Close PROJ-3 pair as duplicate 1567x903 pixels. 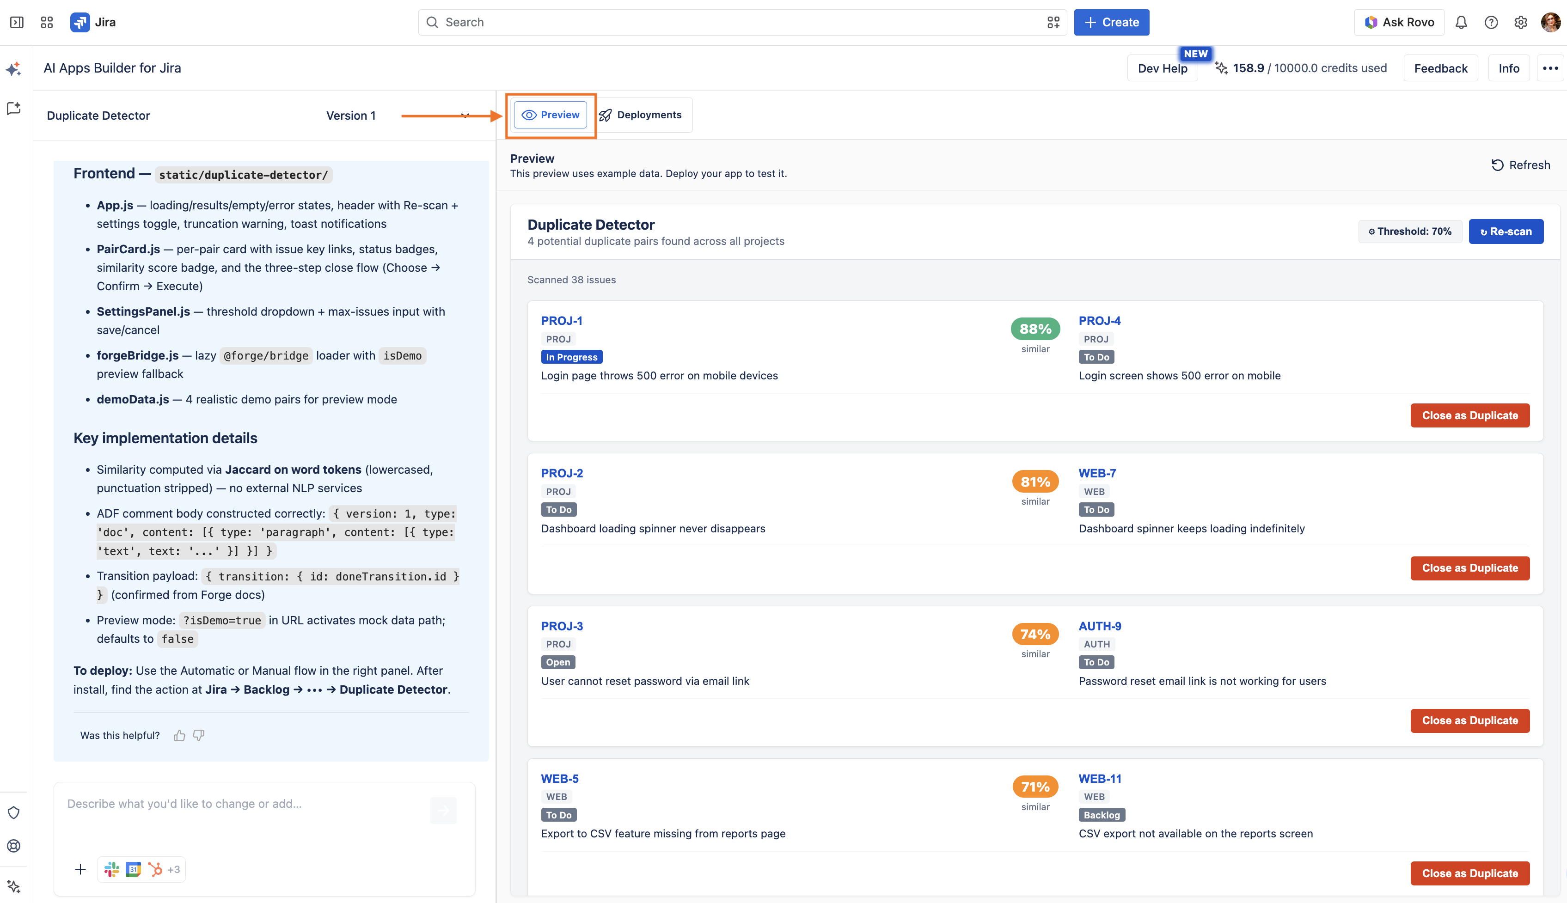coord(1469,720)
